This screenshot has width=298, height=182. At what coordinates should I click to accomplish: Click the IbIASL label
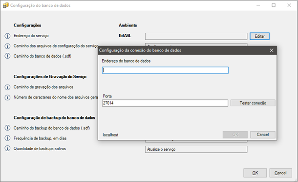coord(125,36)
